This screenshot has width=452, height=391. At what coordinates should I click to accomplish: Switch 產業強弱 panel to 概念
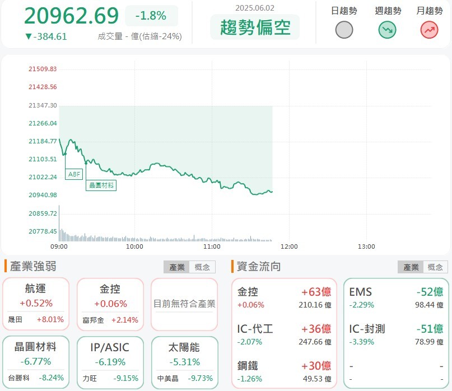pyautogui.click(x=202, y=267)
